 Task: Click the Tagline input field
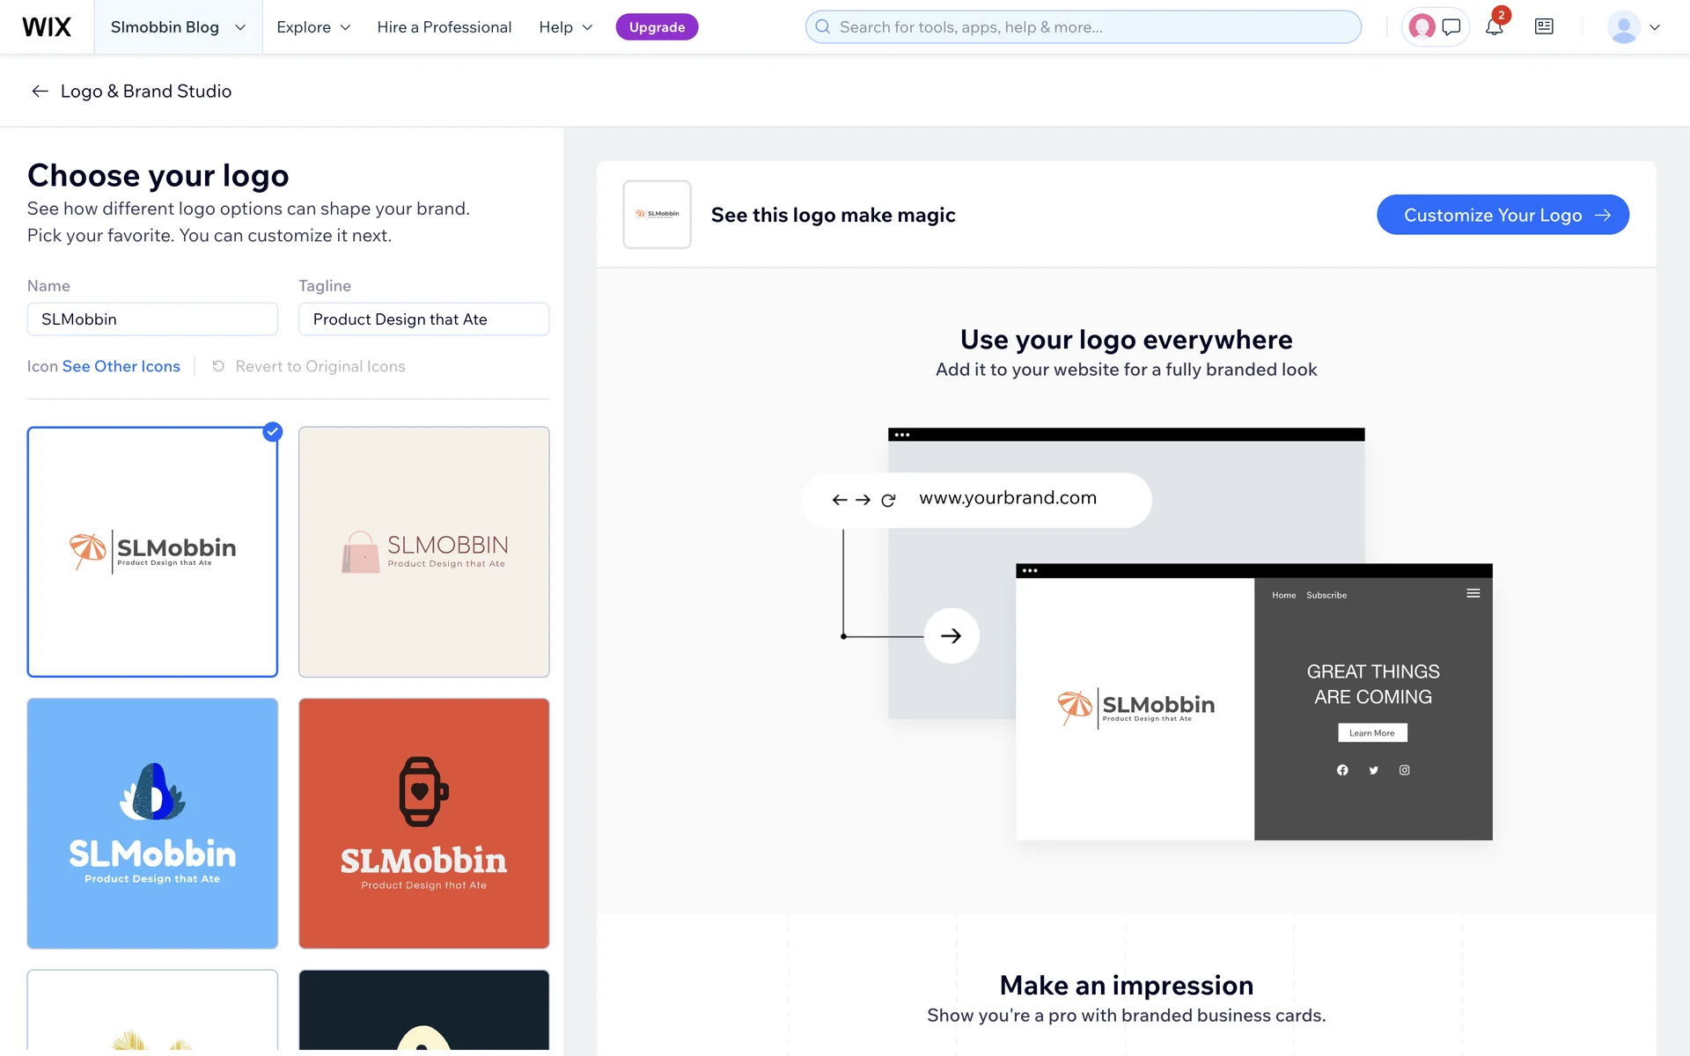pyautogui.click(x=423, y=319)
